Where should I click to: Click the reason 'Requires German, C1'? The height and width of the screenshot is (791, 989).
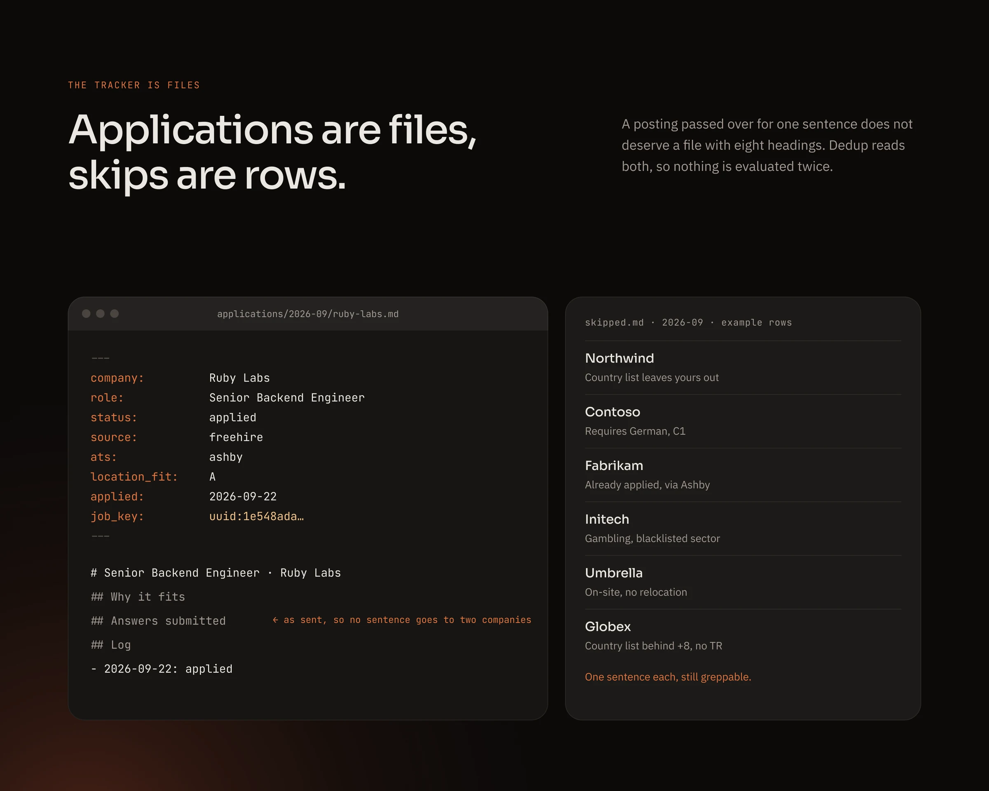click(x=635, y=431)
